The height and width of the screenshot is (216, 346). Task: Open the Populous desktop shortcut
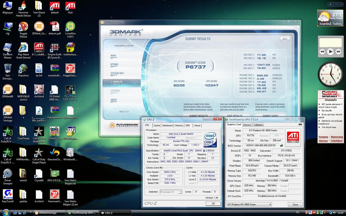[x=23, y=70]
